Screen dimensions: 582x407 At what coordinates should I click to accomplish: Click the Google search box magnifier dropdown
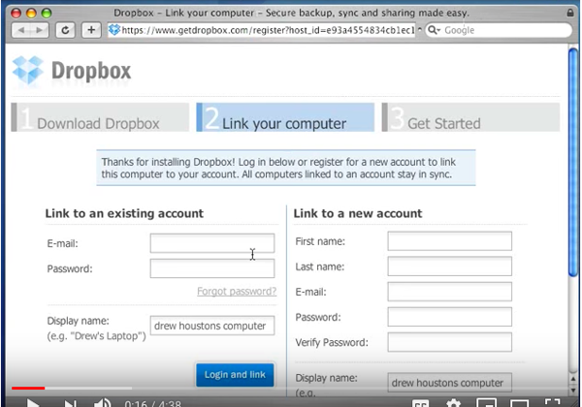coord(434,30)
